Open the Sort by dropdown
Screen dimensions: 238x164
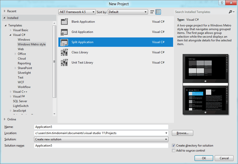click(128, 12)
